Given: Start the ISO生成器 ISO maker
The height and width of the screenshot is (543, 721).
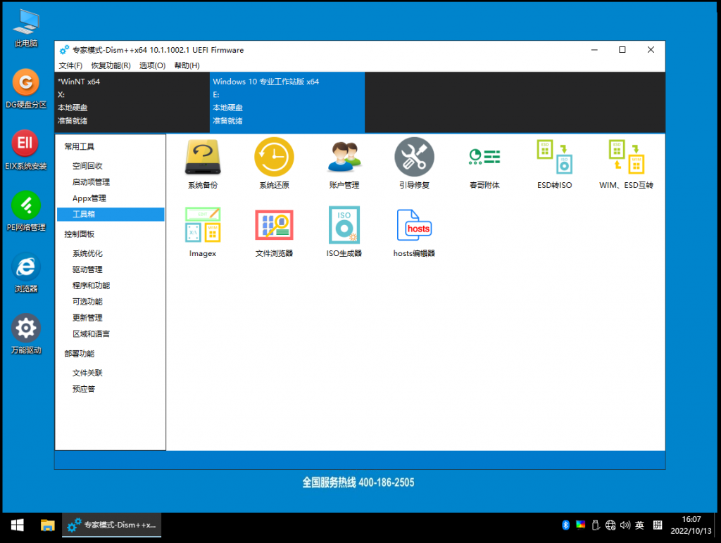Looking at the screenshot, I should (x=344, y=232).
